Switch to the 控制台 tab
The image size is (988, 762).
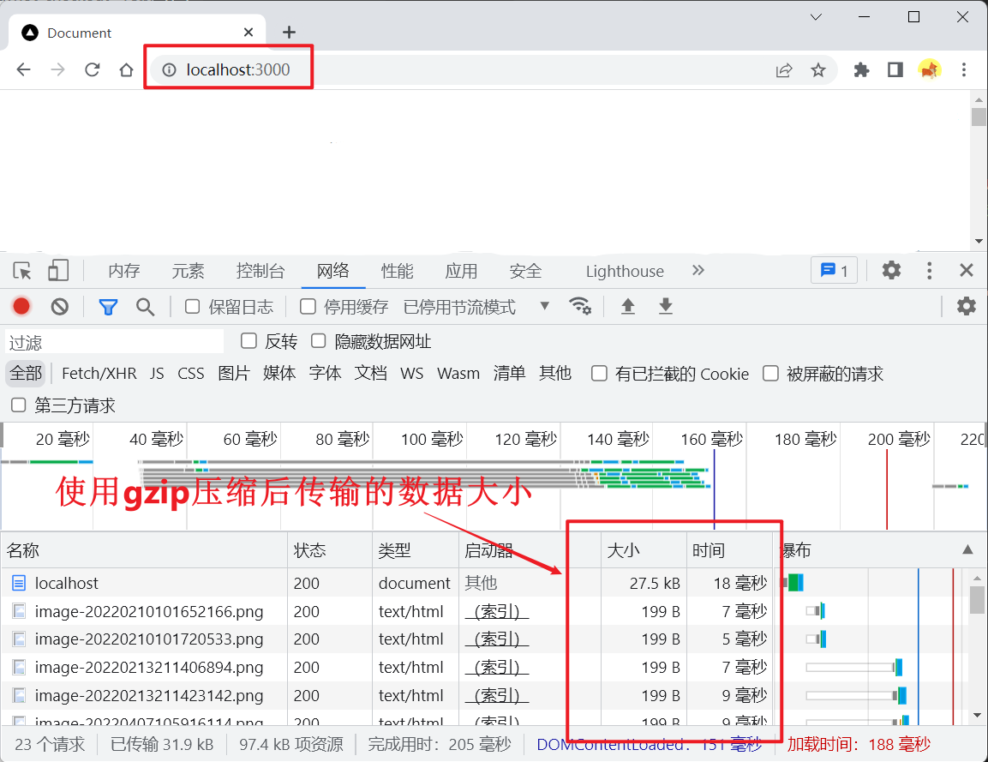click(260, 270)
